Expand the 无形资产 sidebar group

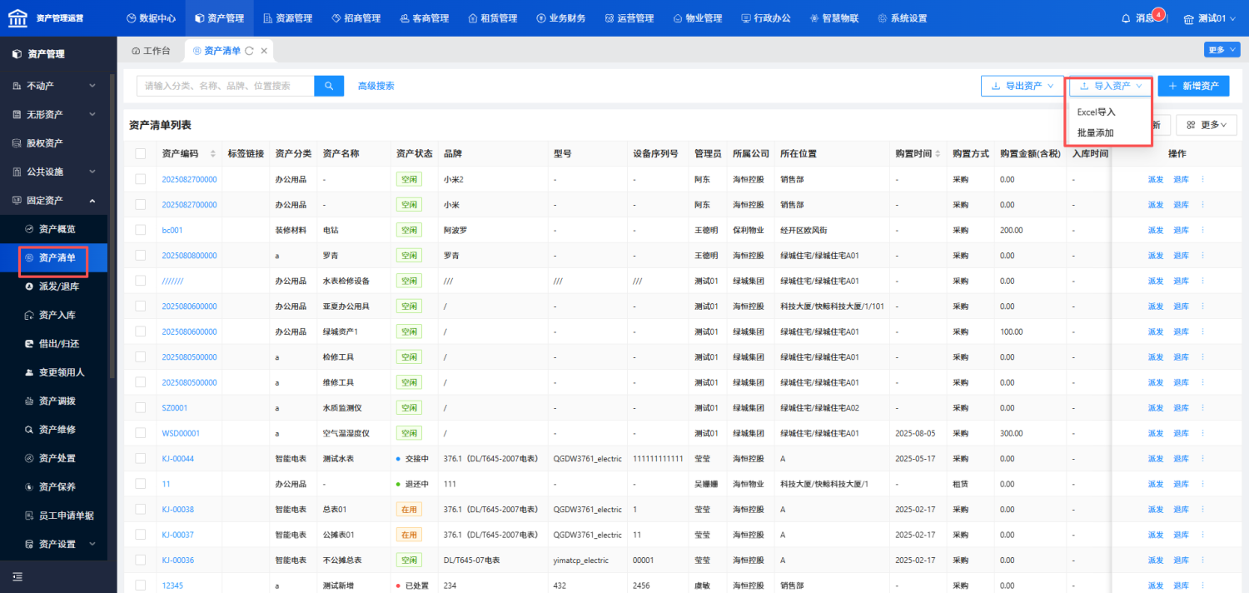tap(54, 114)
